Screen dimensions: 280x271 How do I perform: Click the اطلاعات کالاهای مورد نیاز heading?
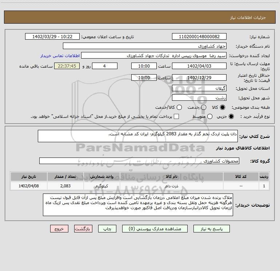(x=243, y=148)
